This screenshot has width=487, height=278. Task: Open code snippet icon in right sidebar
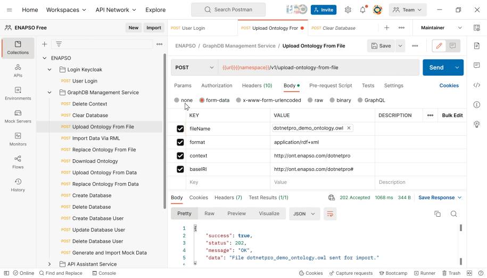tap(477, 85)
